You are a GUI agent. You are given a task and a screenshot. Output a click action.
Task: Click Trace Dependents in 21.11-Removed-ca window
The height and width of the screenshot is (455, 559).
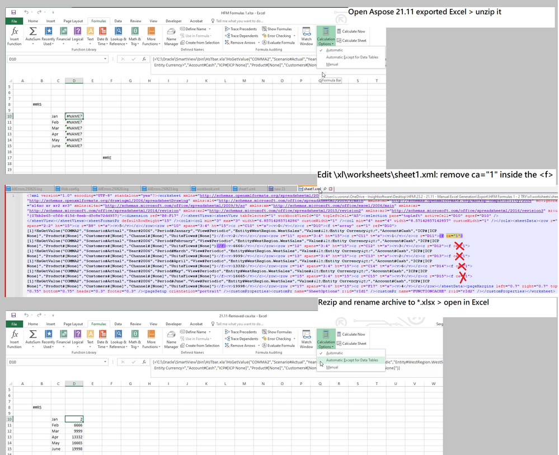(241, 339)
